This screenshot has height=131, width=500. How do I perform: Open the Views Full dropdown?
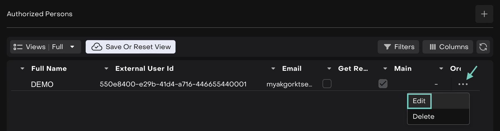pyautogui.click(x=72, y=47)
